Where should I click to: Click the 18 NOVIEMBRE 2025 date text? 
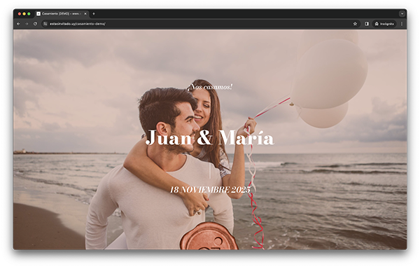click(x=210, y=190)
